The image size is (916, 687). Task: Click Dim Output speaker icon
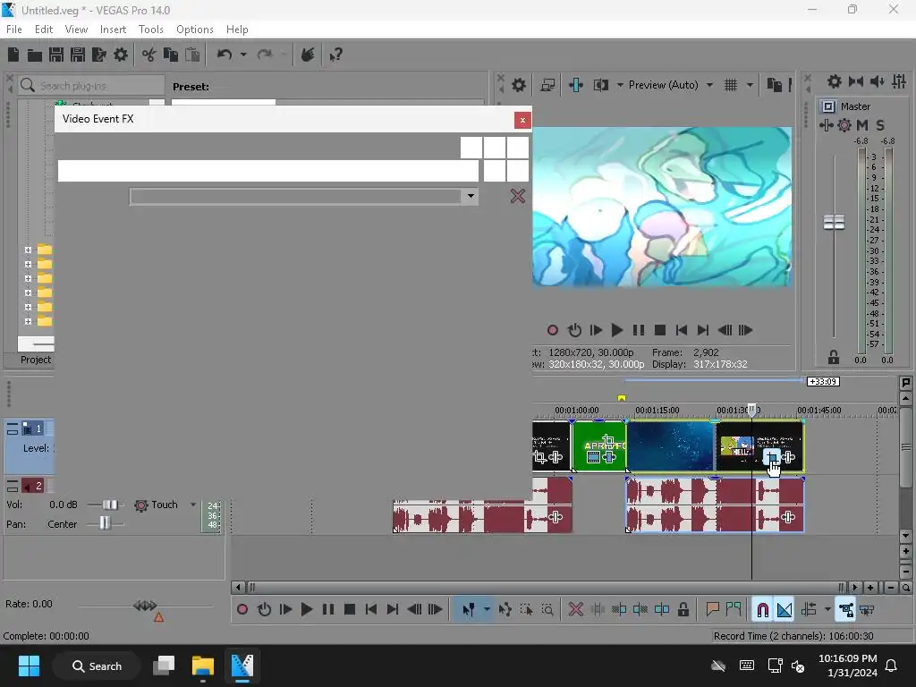(x=878, y=81)
